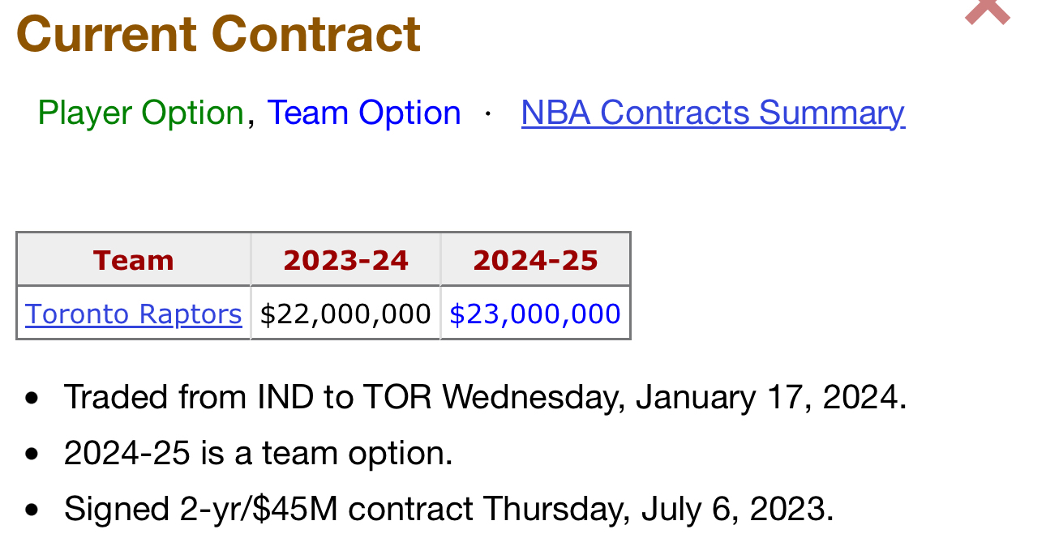Select the Team column header
1046x555 pixels.
(x=134, y=260)
